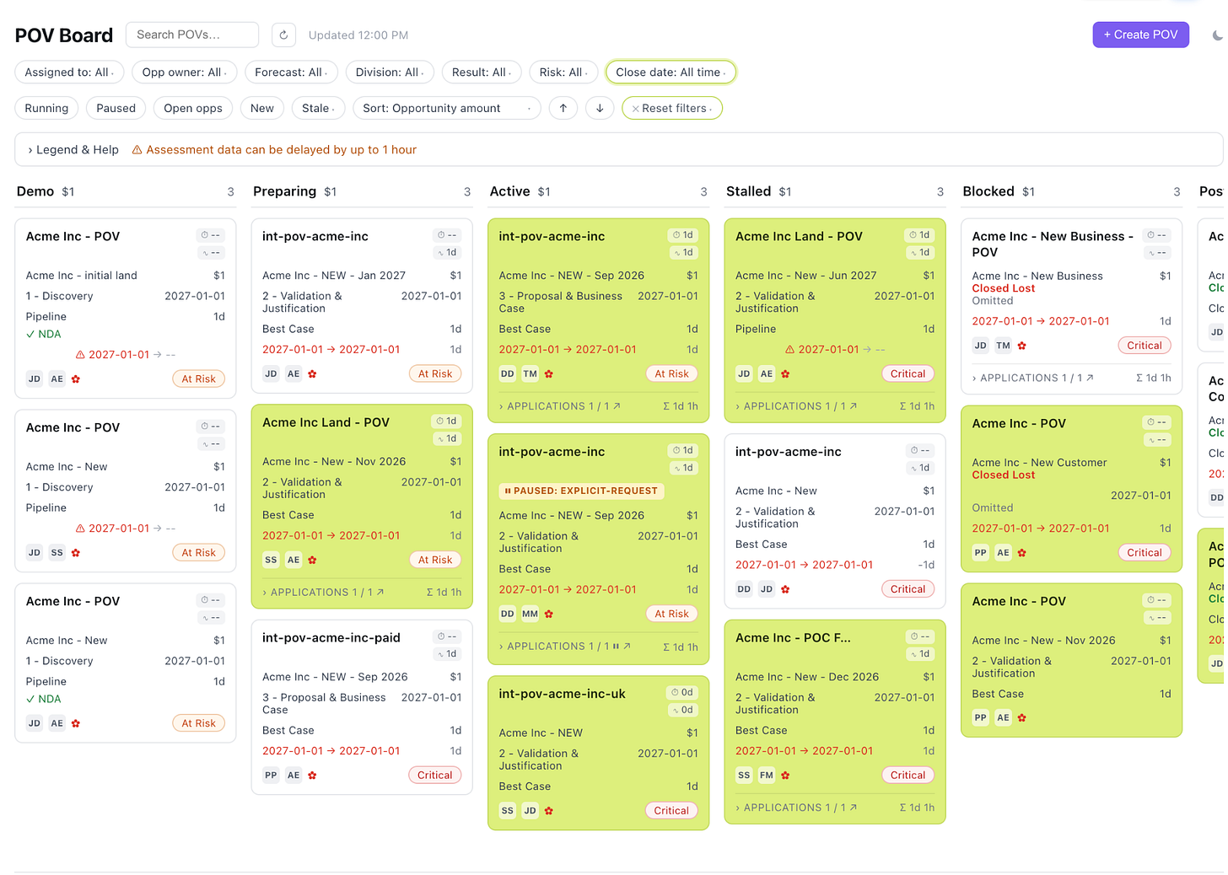The image size is (1228, 875).
Task: Enable the Open opps filter
Action: 193,108
